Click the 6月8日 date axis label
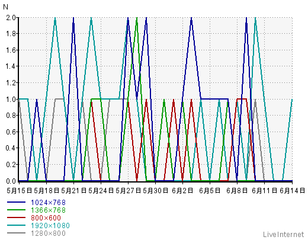Image resolution: width=308 pixels, height=240 pixels. 237,191
